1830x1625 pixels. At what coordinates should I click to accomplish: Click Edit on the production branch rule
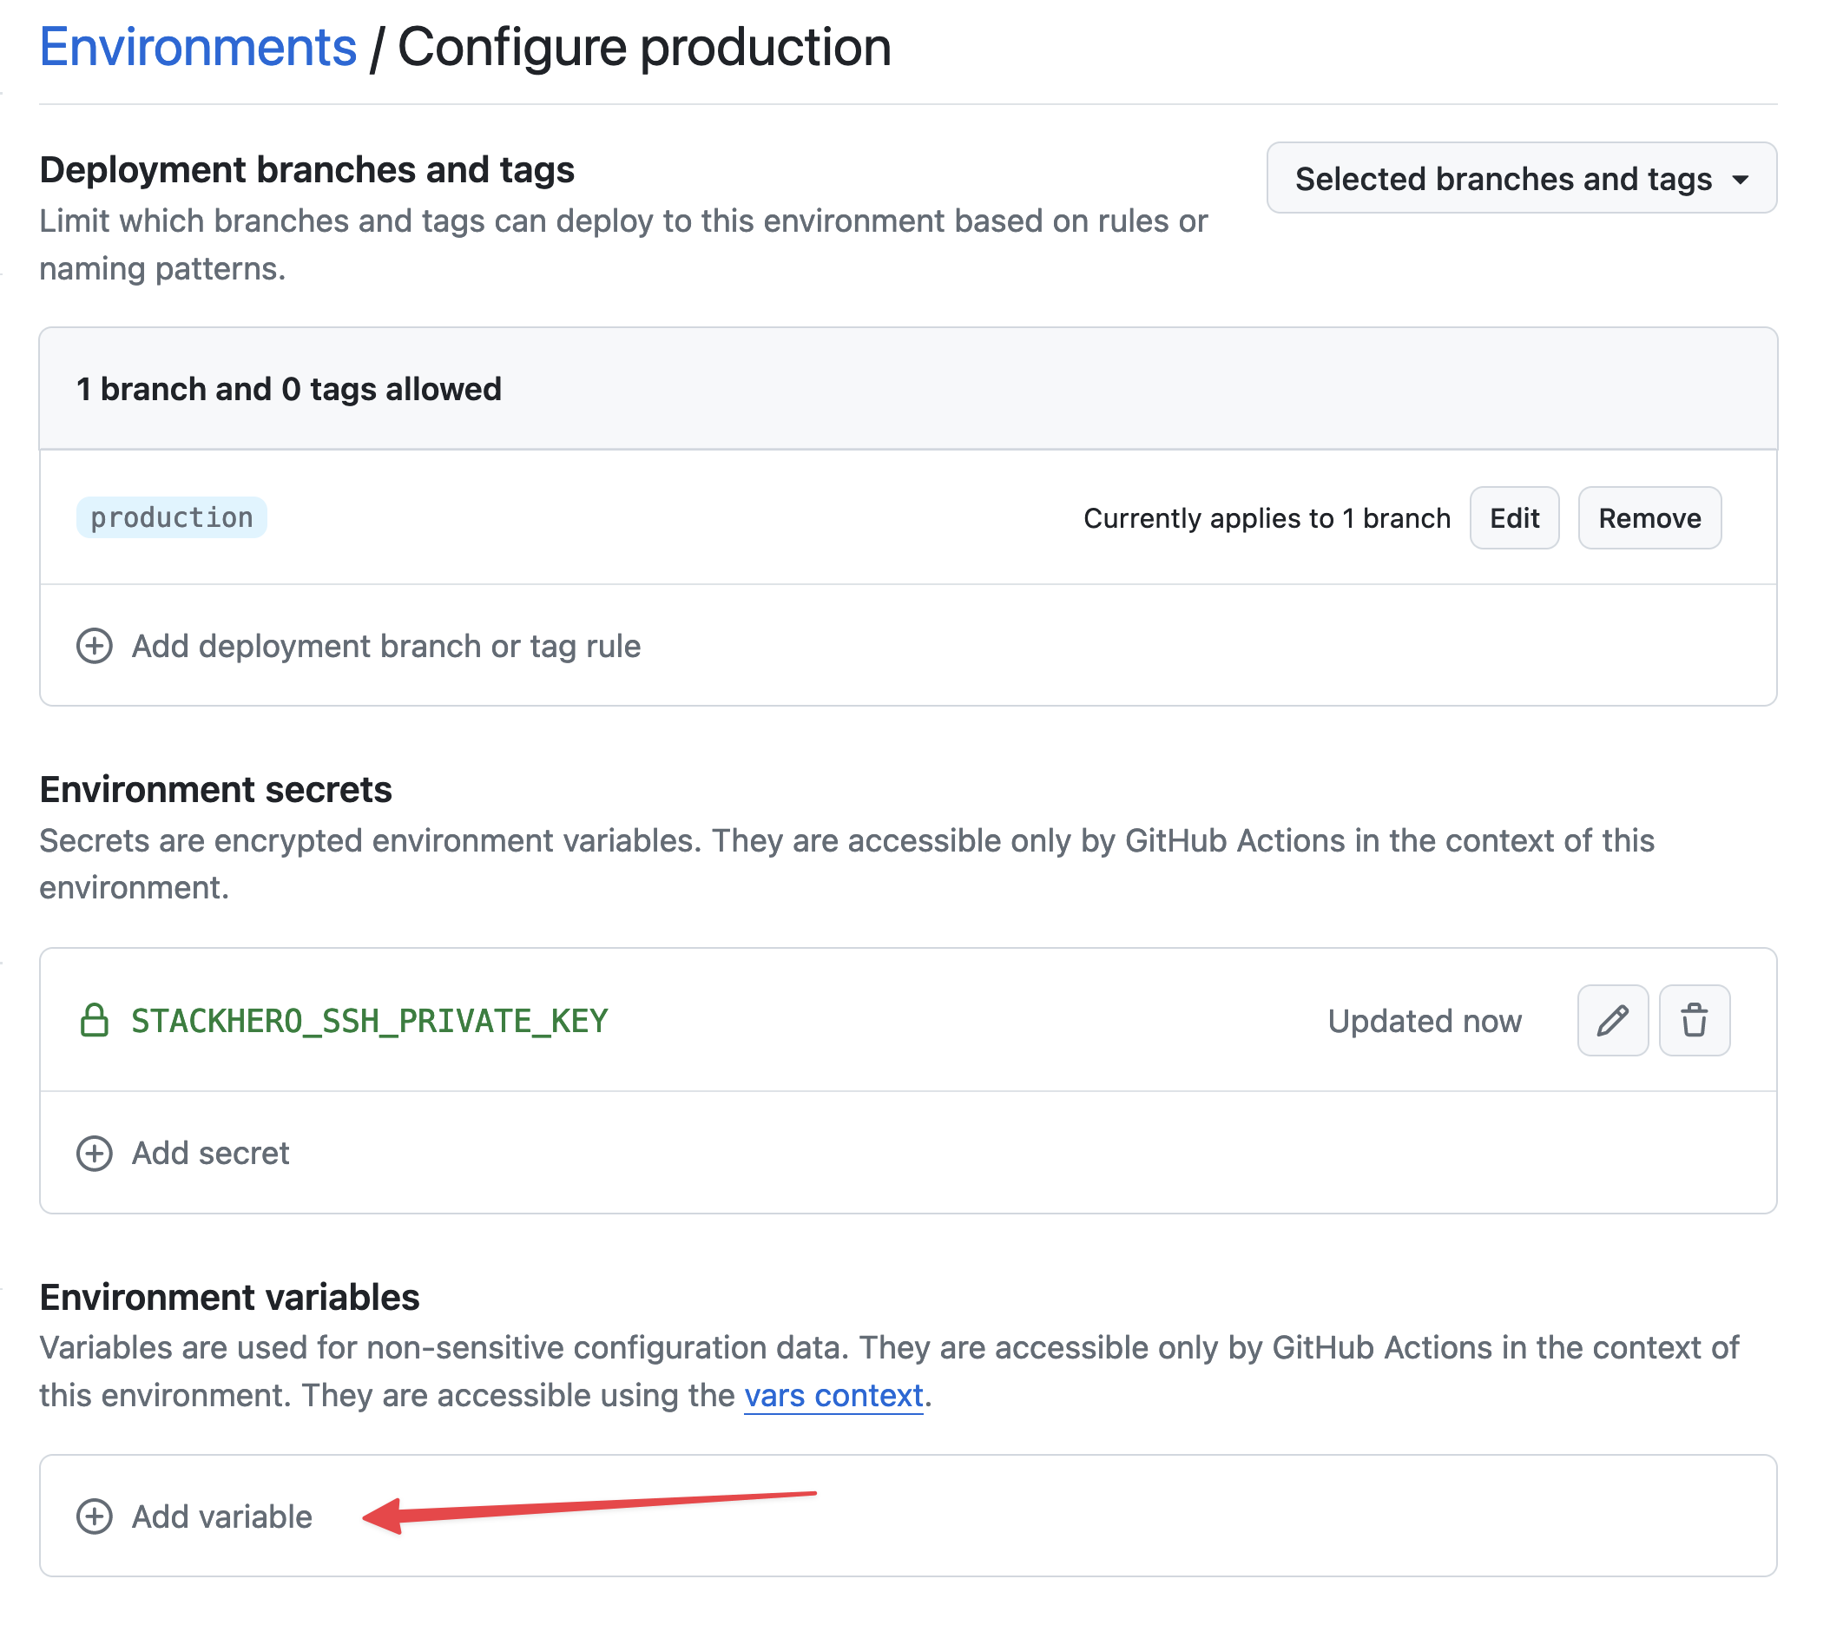pos(1514,517)
